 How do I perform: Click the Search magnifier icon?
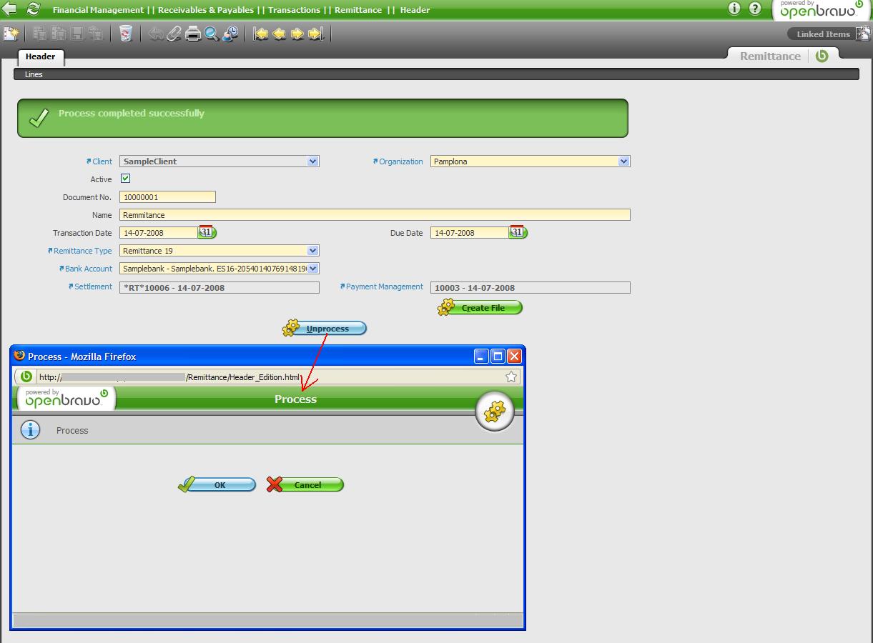coord(212,34)
